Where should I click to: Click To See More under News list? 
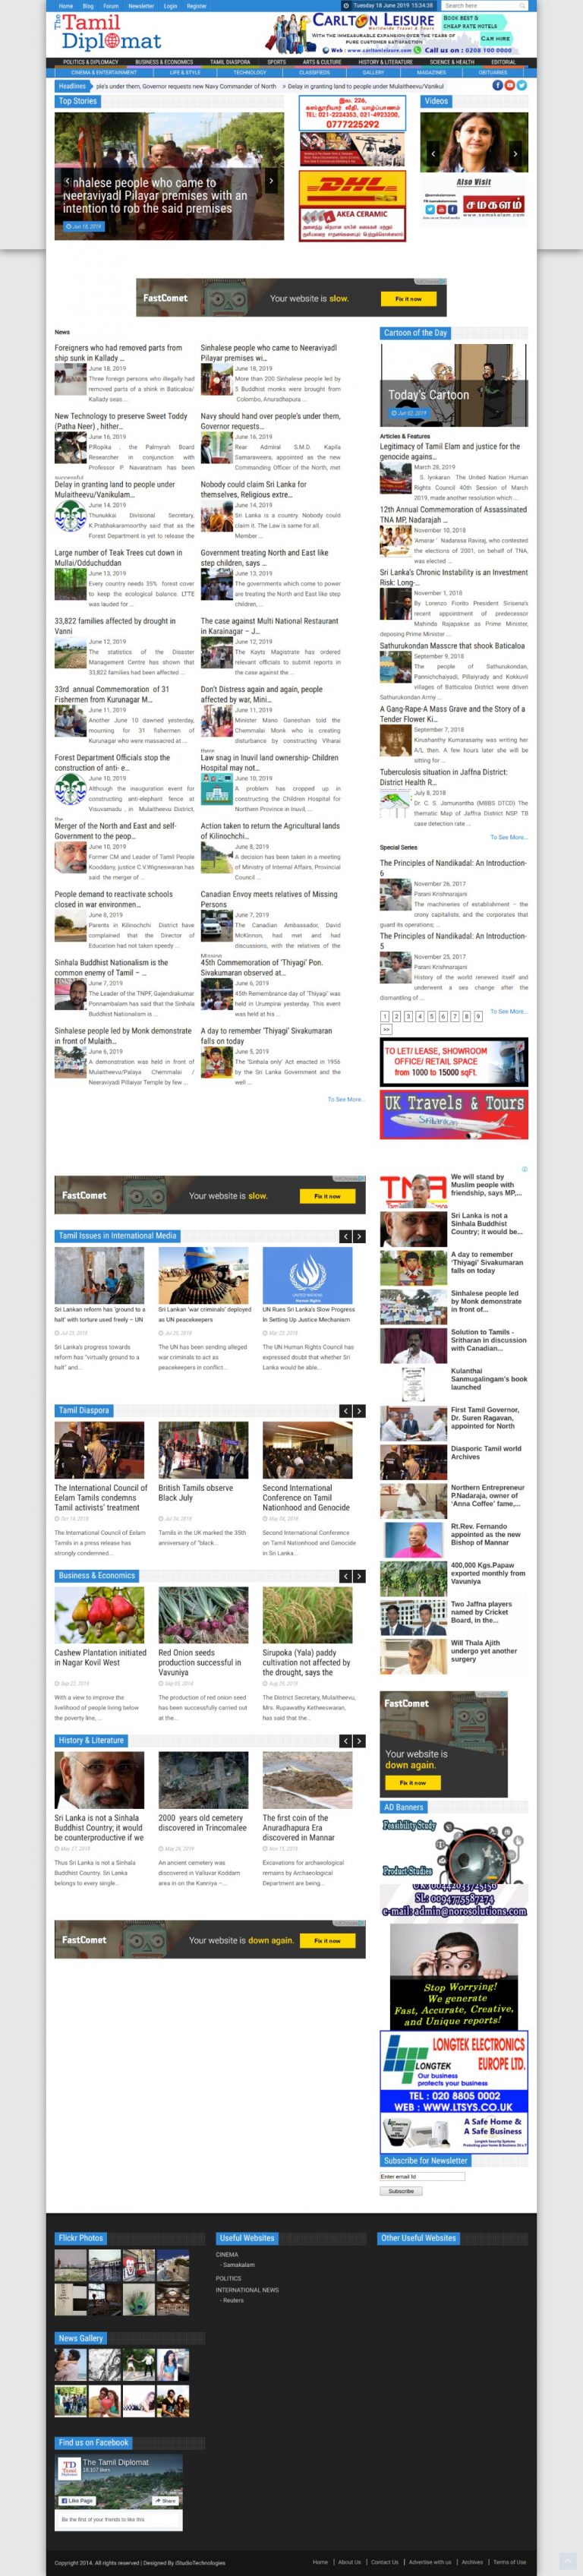346,1099
